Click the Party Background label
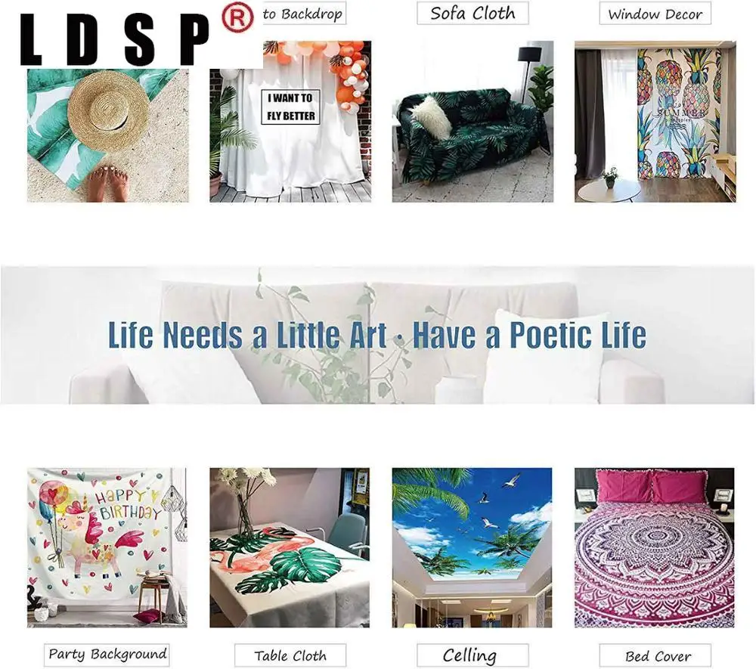 (107, 655)
